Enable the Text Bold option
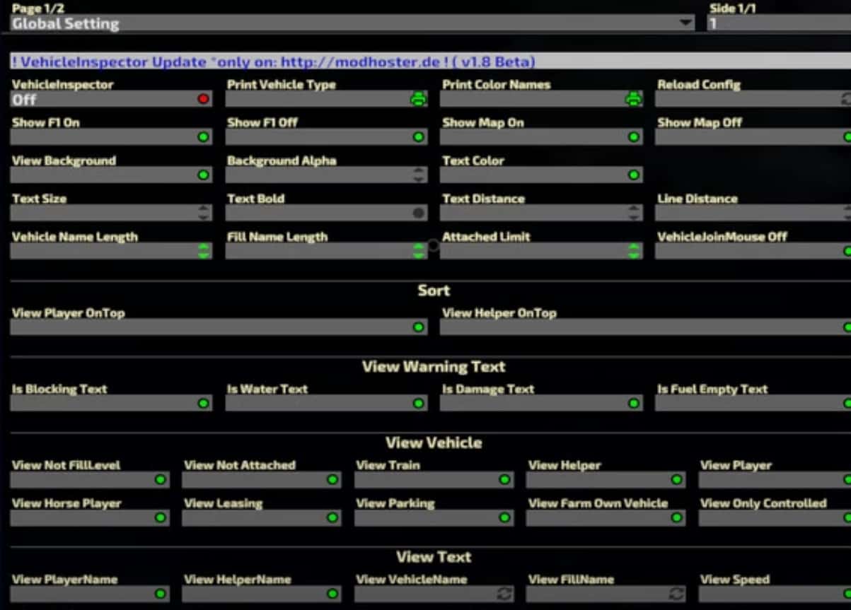This screenshot has height=610, width=851. coord(419,213)
